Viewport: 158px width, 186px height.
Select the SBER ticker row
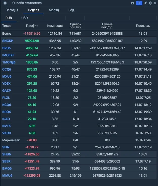point(79,161)
